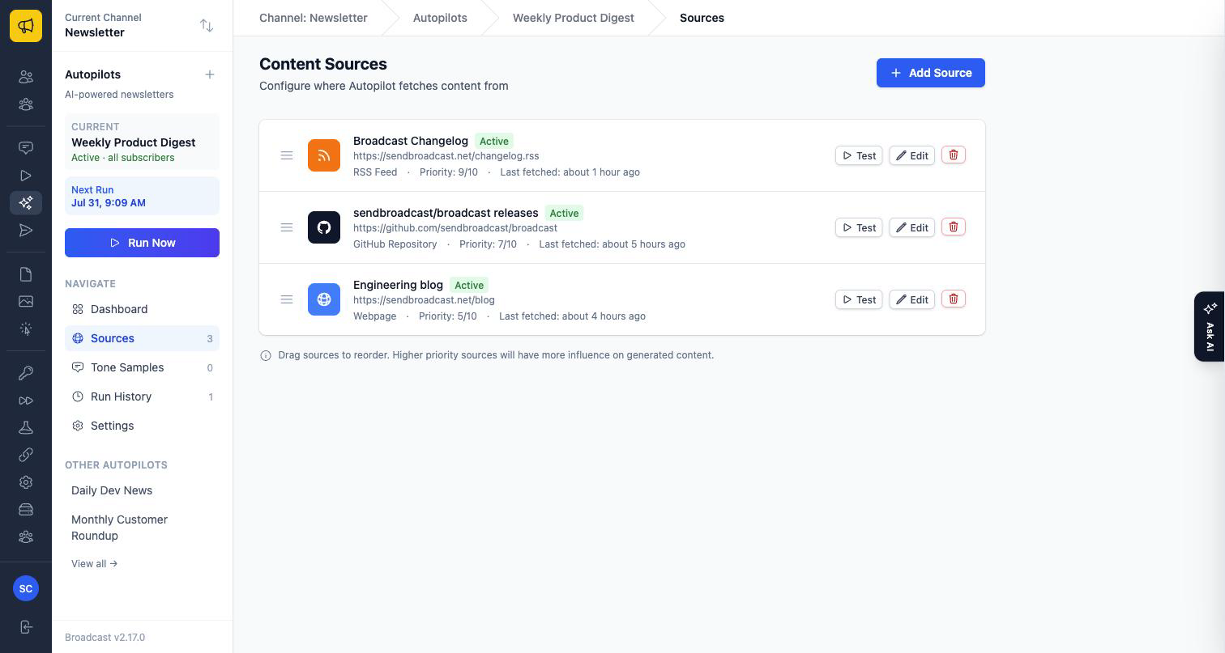Delete the sendbroadcast/broadcast releases source
Viewport: 1225px width, 653px height.
pos(954,227)
